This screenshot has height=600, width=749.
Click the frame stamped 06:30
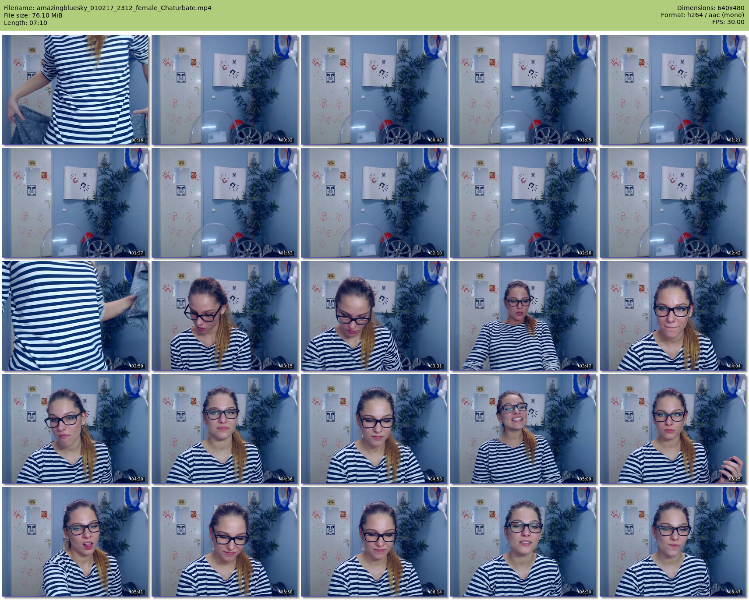click(523, 542)
